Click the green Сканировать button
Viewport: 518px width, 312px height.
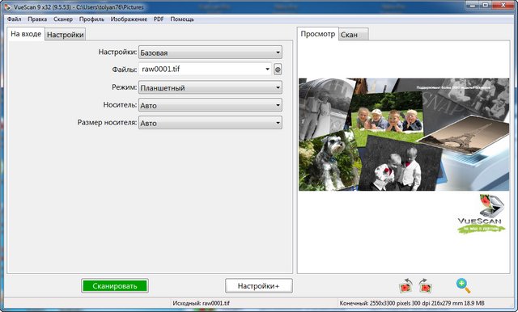click(115, 285)
